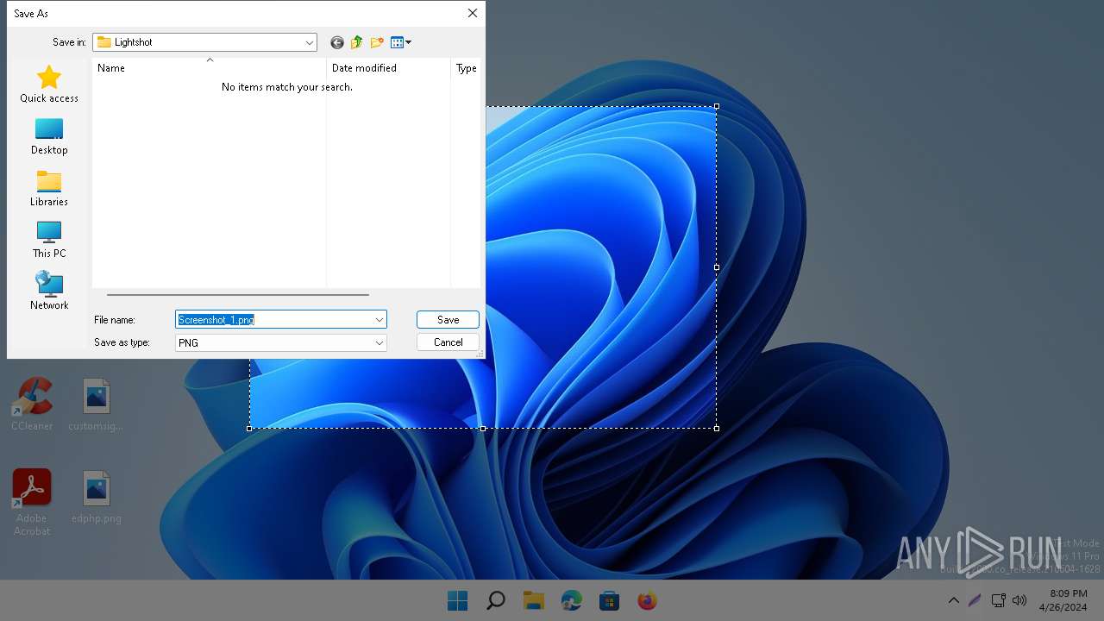Screen dimensions: 1104x621
Task: Click the top-right selection resize handle
Action: point(717,106)
